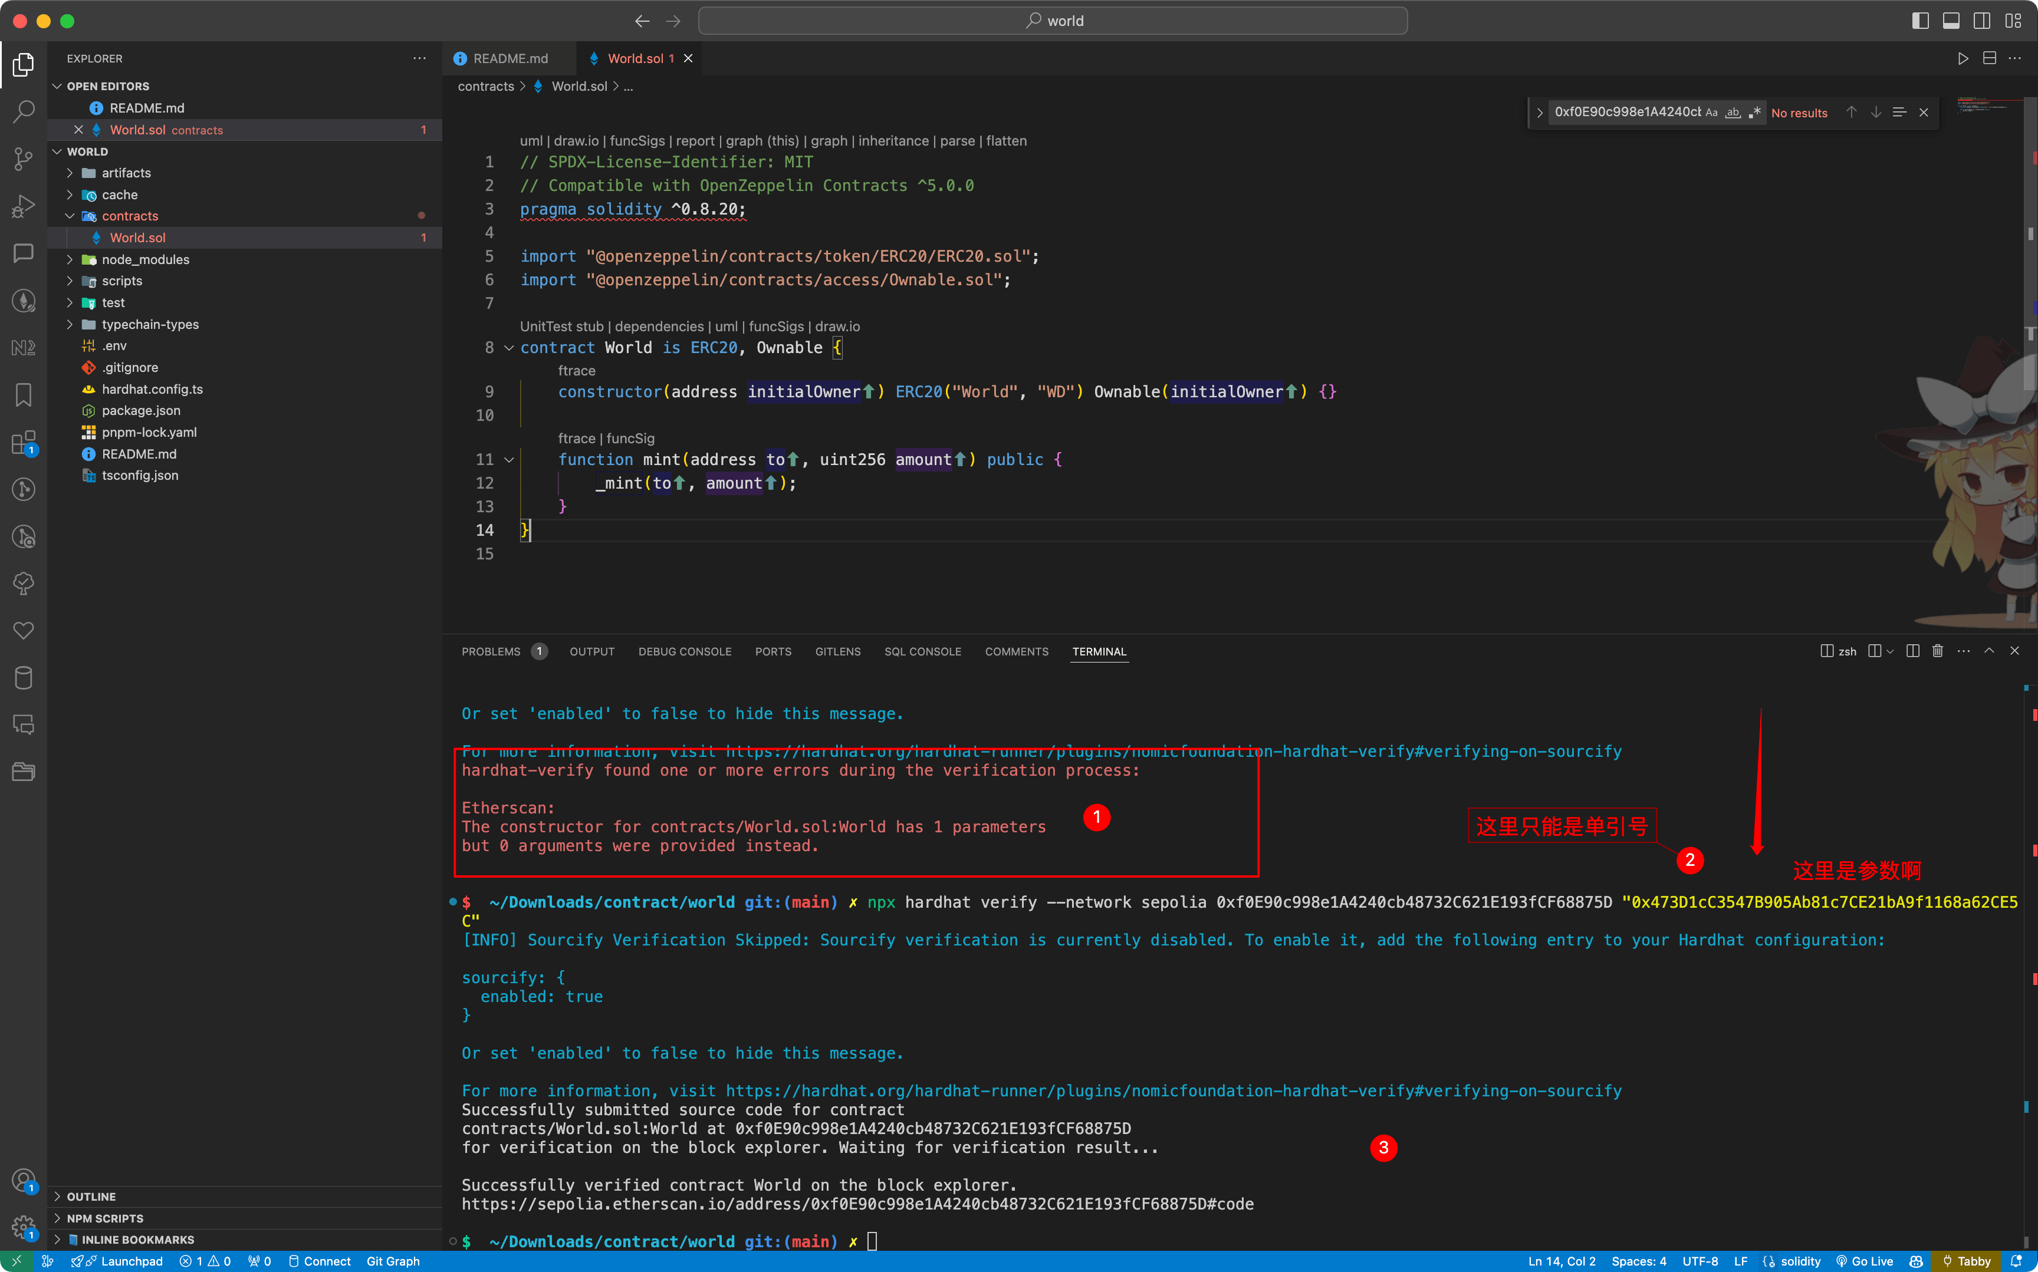The width and height of the screenshot is (2038, 1272).
Task: Toggle bottom Panel visibility
Action: tap(1951, 21)
